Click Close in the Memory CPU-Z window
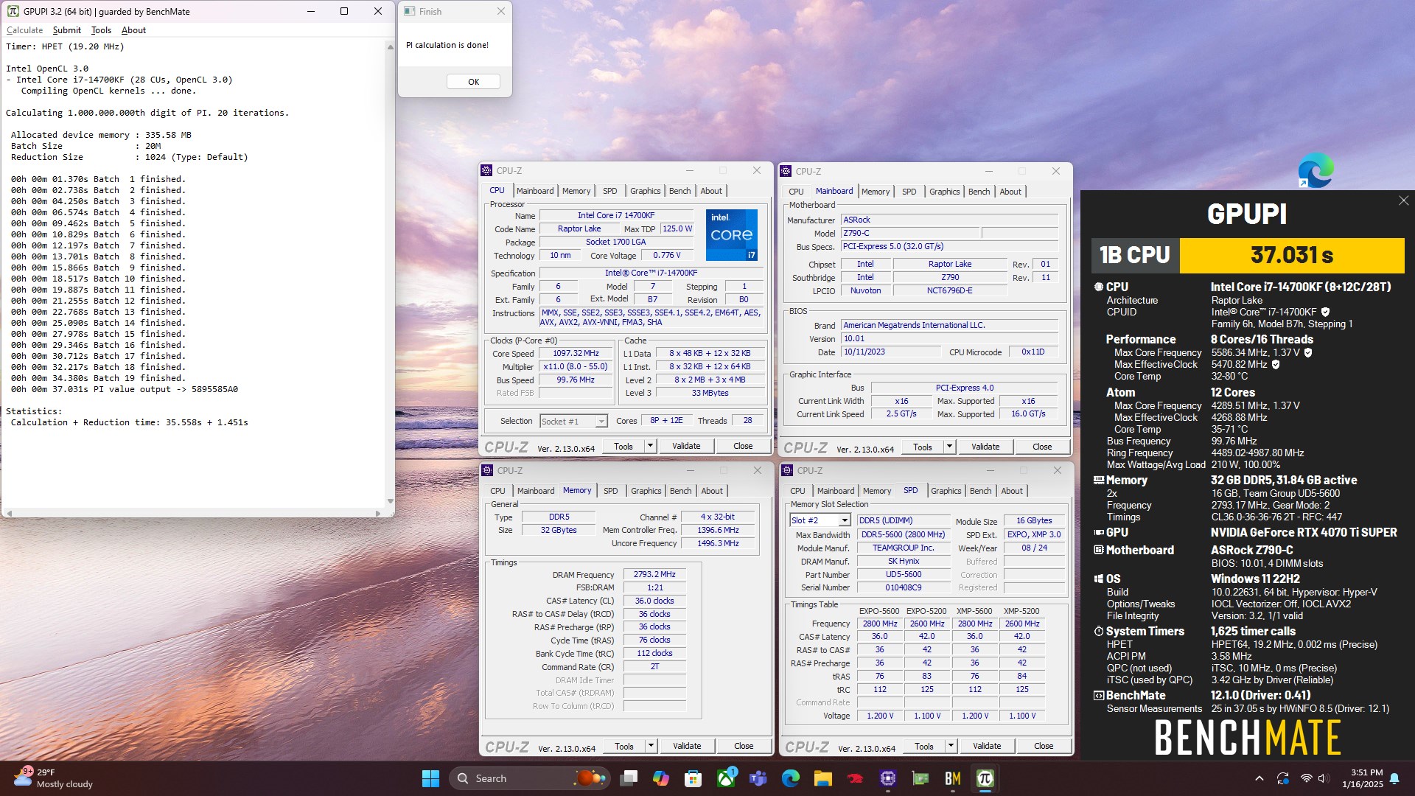 click(x=744, y=746)
